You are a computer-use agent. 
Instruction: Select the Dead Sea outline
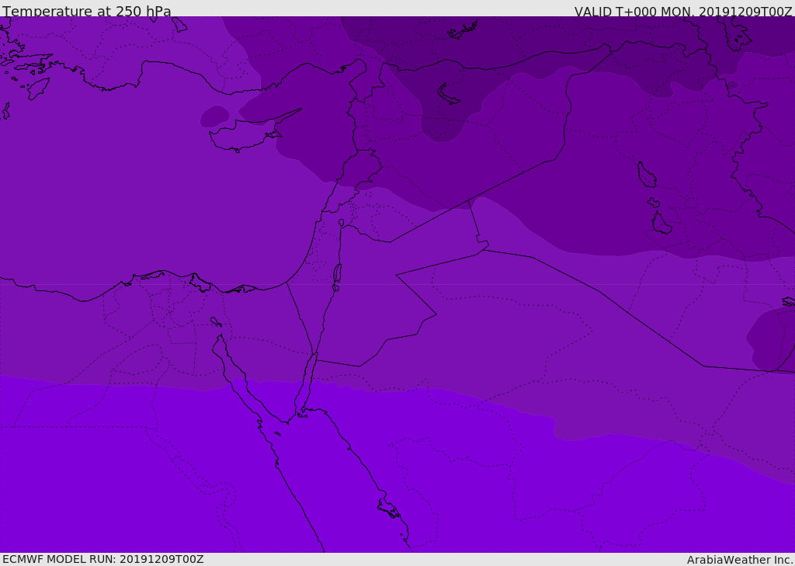pos(337,274)
